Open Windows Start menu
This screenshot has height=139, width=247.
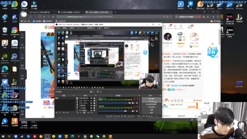tap(3, 136)
